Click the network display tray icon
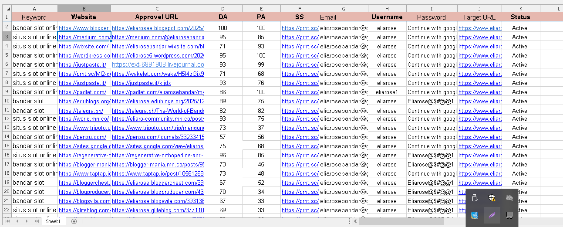 click(509, 215)
